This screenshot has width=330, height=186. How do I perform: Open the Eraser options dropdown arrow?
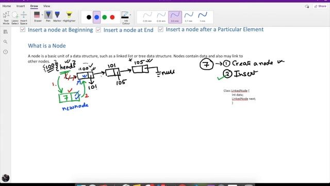click(x=42, y=15)
